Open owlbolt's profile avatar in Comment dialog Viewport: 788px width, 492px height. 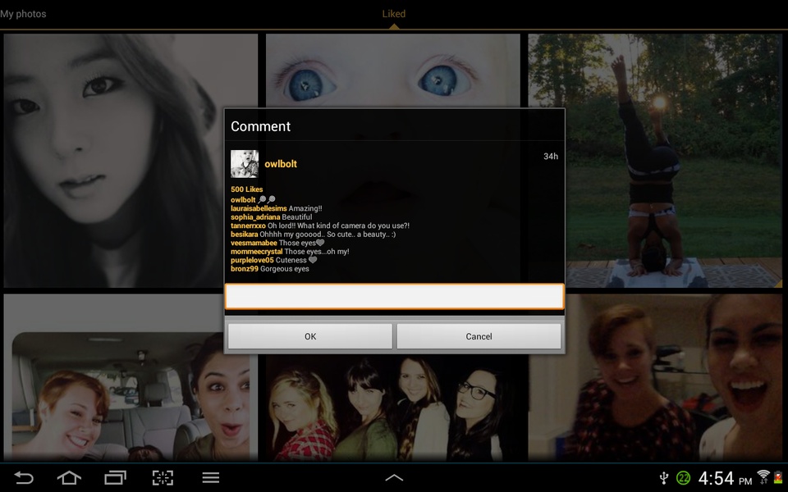tap(245, 164)
